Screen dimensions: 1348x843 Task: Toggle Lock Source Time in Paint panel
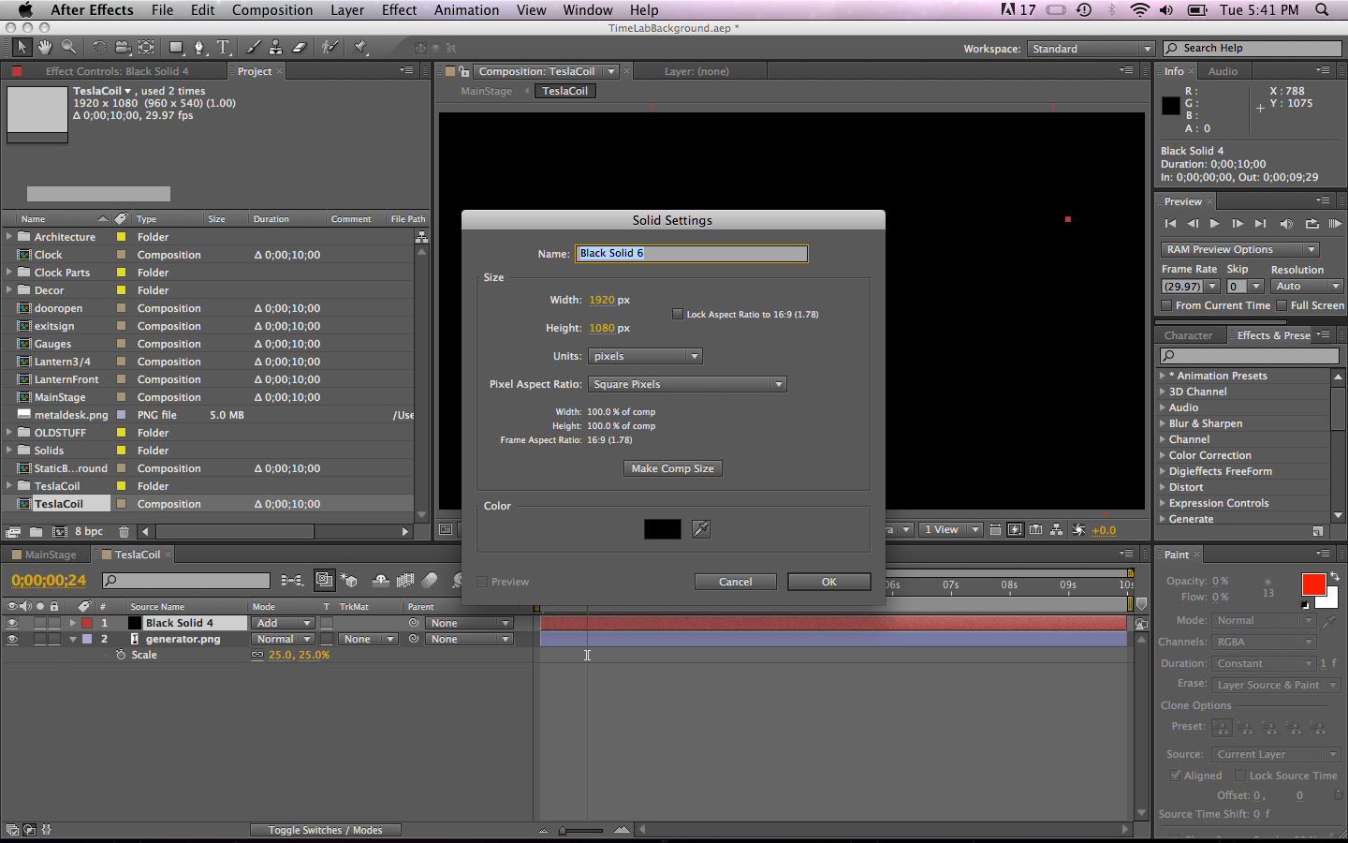1239,776
